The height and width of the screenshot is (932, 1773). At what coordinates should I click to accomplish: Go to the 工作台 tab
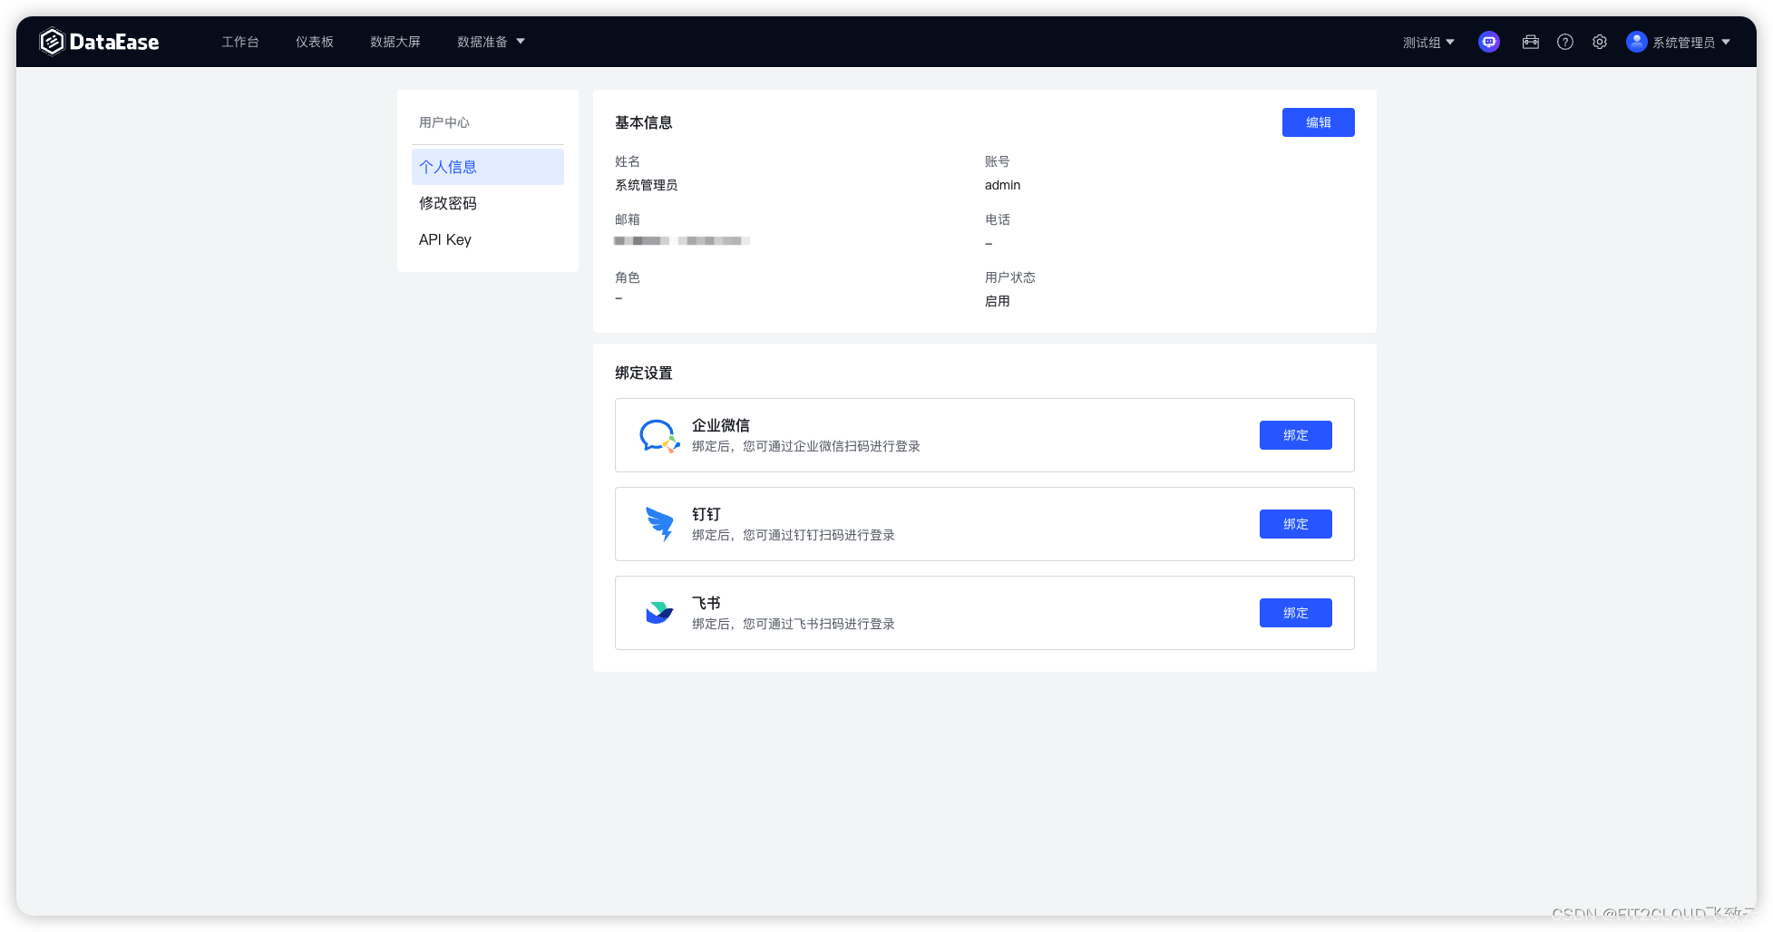[240, 42]
